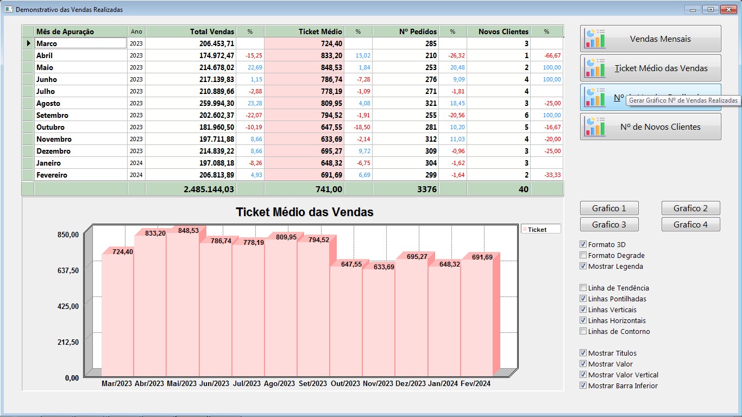Click the Ticket Médio column header
Screen dimensions: 742x417
coord(304,31)
